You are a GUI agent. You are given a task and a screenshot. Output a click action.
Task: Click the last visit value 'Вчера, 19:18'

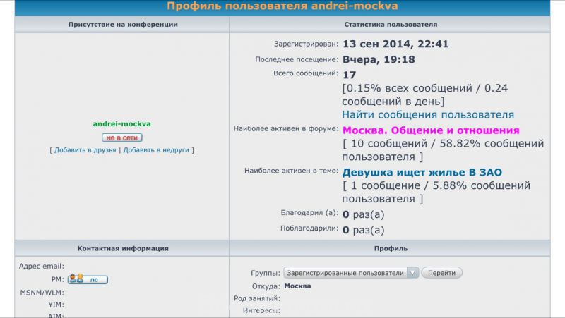tap(379, 59)
